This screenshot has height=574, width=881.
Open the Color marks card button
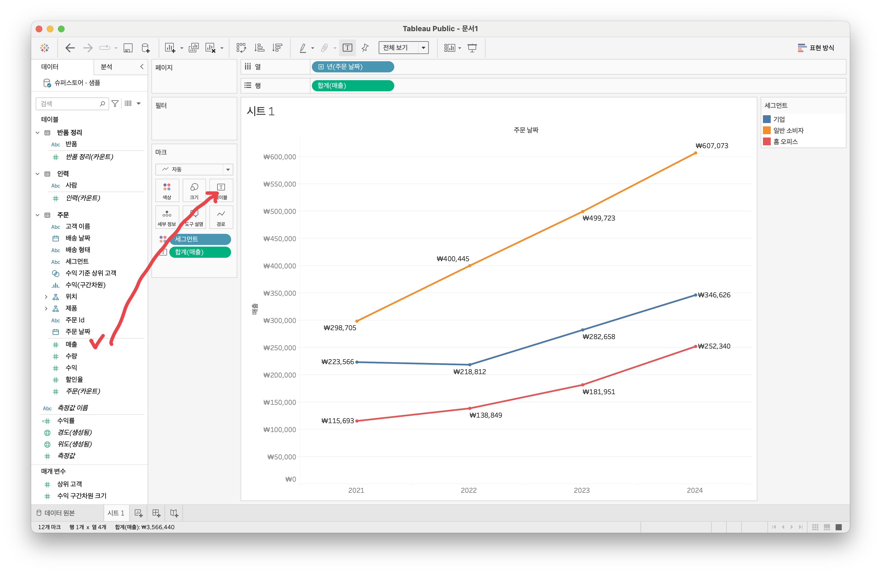coord(167,190)
